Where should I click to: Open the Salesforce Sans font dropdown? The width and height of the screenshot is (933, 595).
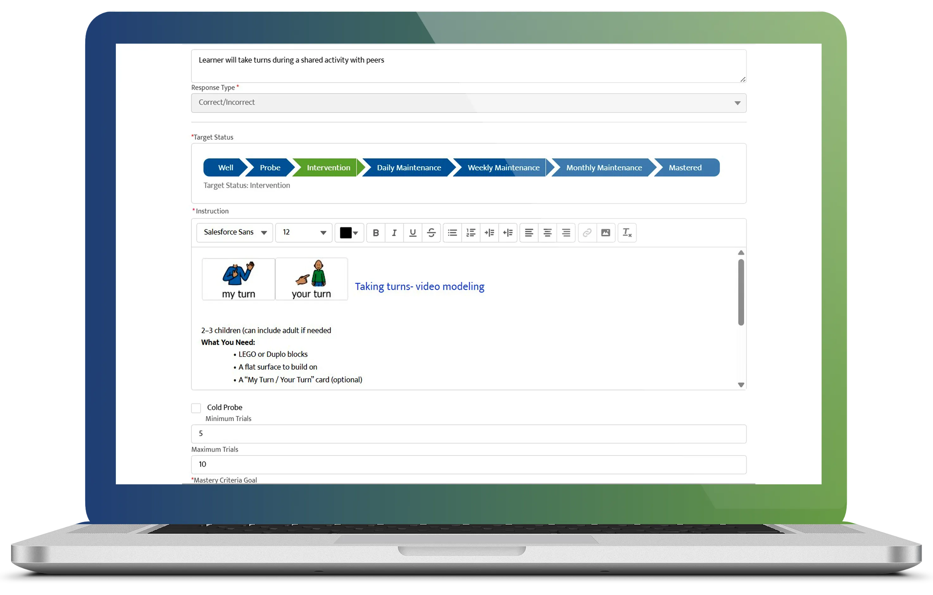[x=235, y=232]
